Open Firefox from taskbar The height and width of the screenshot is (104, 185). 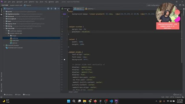pyautogui.click(x=95, y=101)
